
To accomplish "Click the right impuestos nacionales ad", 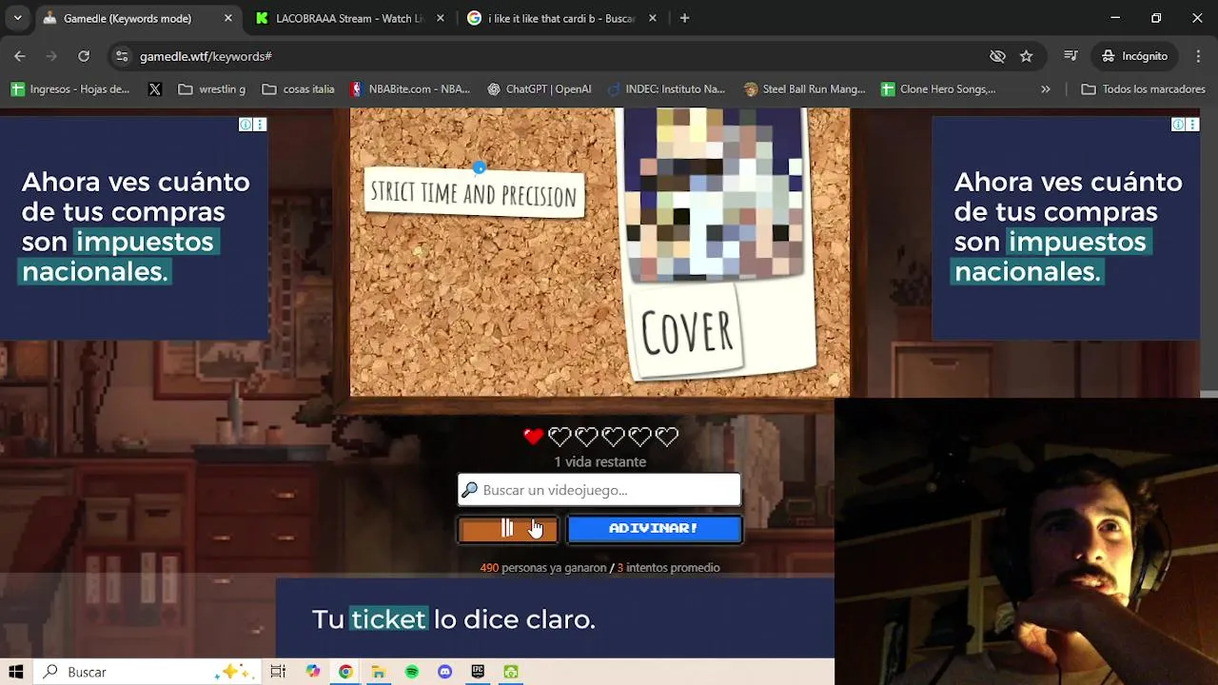I will 1066,228.
